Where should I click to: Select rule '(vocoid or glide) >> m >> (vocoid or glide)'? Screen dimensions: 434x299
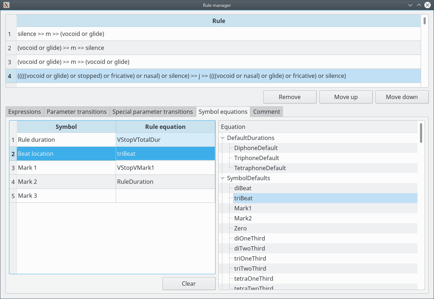[x=218, y=62]
